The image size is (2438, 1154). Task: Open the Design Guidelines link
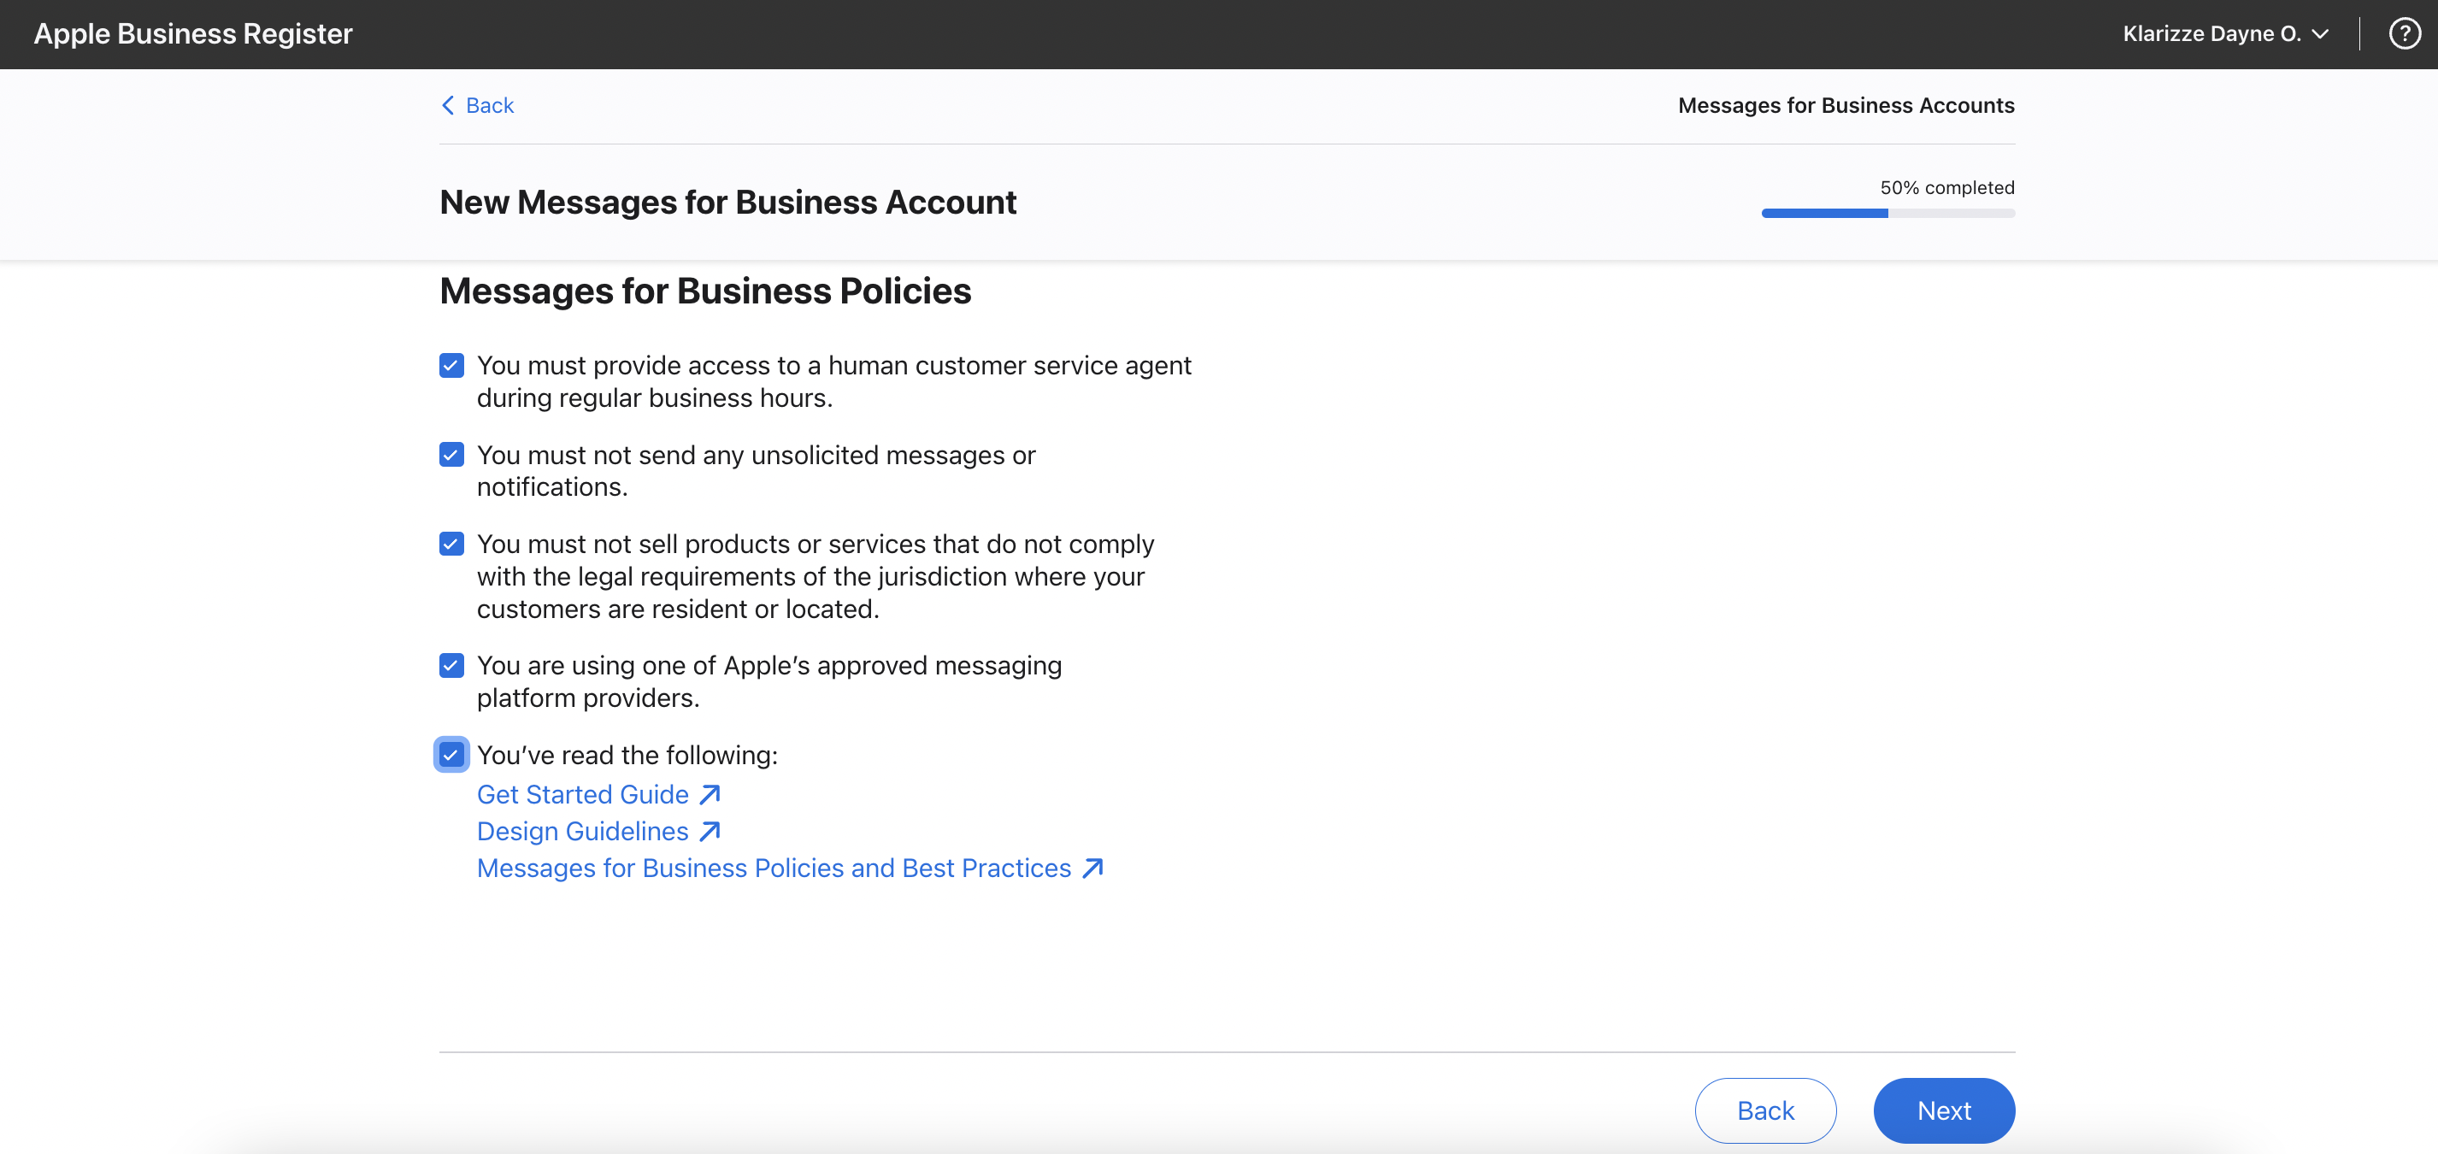point(582,831)
